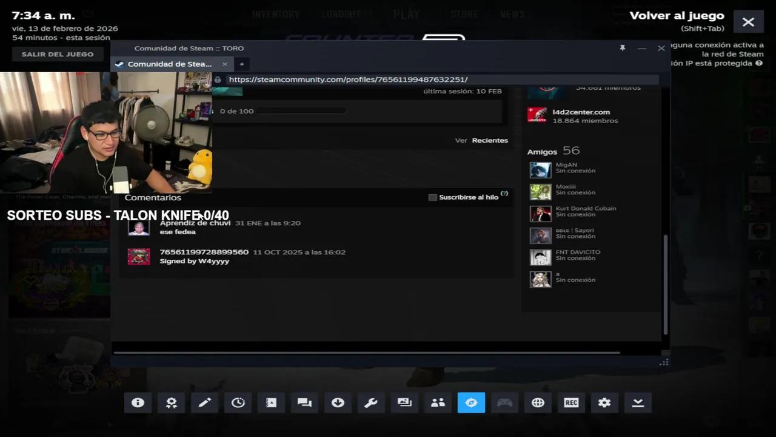Click the 'Comentarios' section heading
This screenshot has width=776, height=437.
pos(153,197)
